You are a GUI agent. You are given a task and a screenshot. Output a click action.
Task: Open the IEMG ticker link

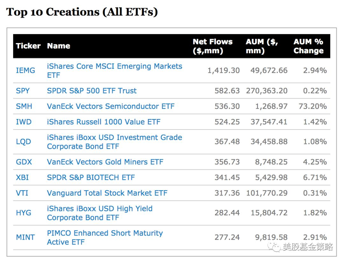tap(25, 71)
